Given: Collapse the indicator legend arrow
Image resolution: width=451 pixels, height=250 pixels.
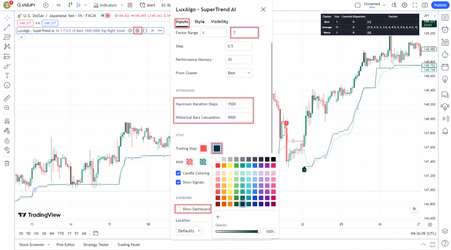Looking at the screenshot, I should [21, 37].
